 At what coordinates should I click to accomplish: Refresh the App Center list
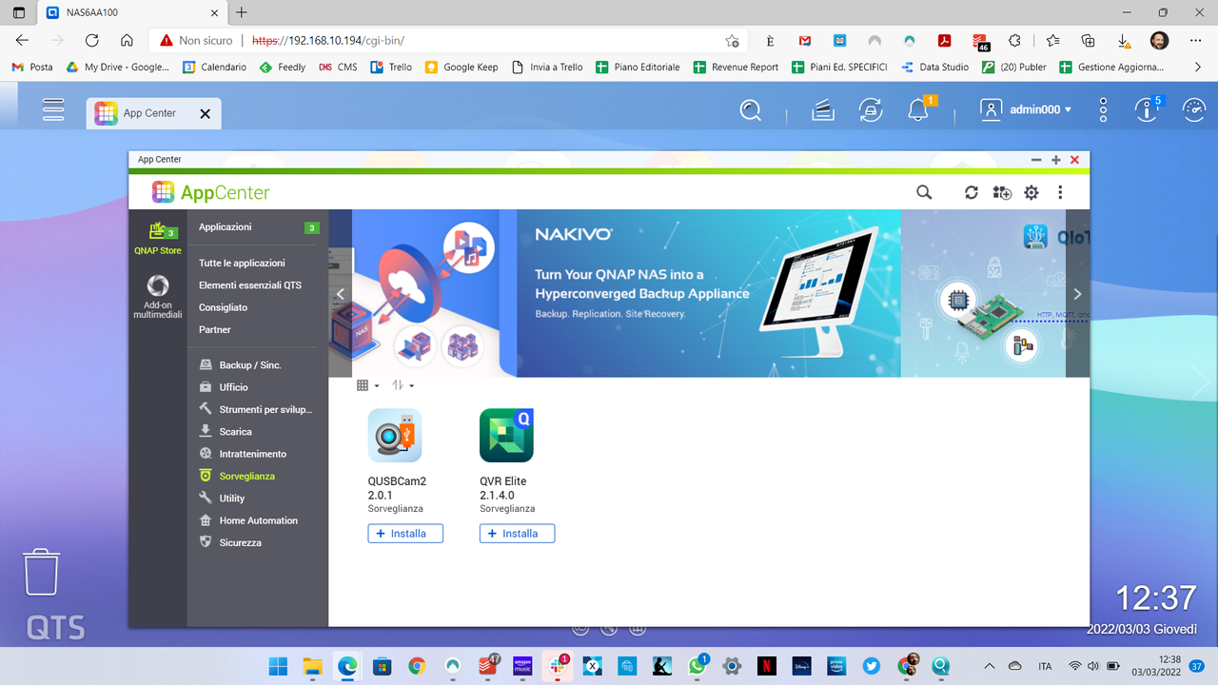tap(971, 192)
